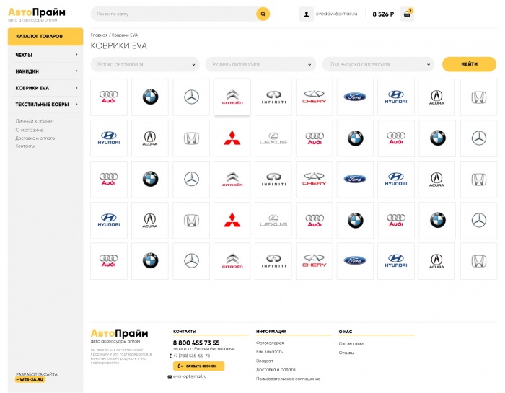505x393 pixels.
Task: Click the mail icon beside eva-opt@mail.ru
Action: click(x=170, y=376)
